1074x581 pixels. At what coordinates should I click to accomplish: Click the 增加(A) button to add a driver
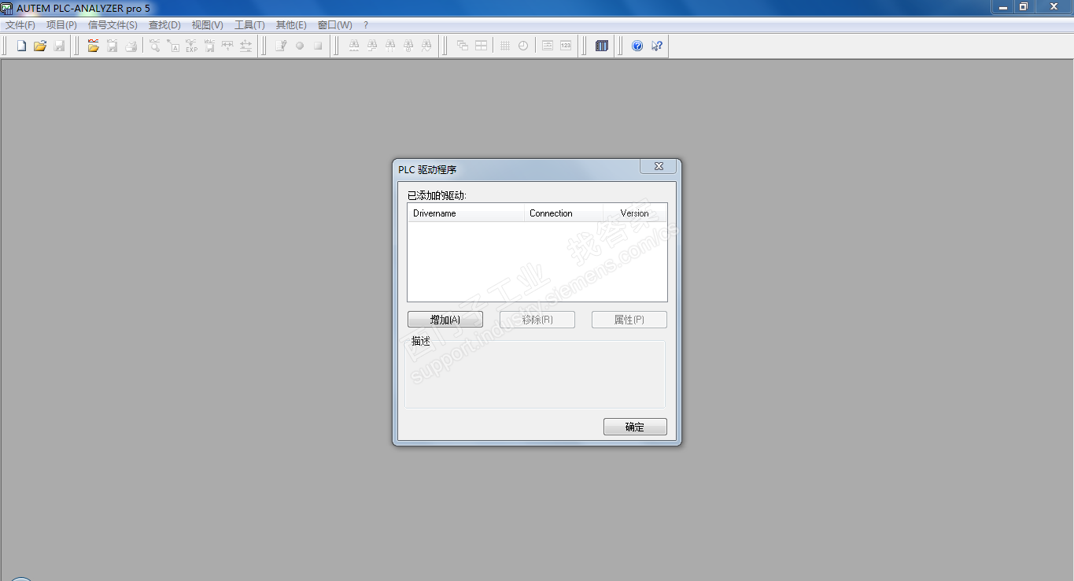[445, 320]
